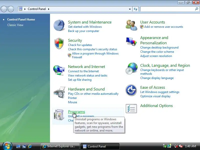Image resolution: width=200 pixels, height=150 pixels.
Task: Click the green network monitors tray icon
Action: click(x=169, y=146)
